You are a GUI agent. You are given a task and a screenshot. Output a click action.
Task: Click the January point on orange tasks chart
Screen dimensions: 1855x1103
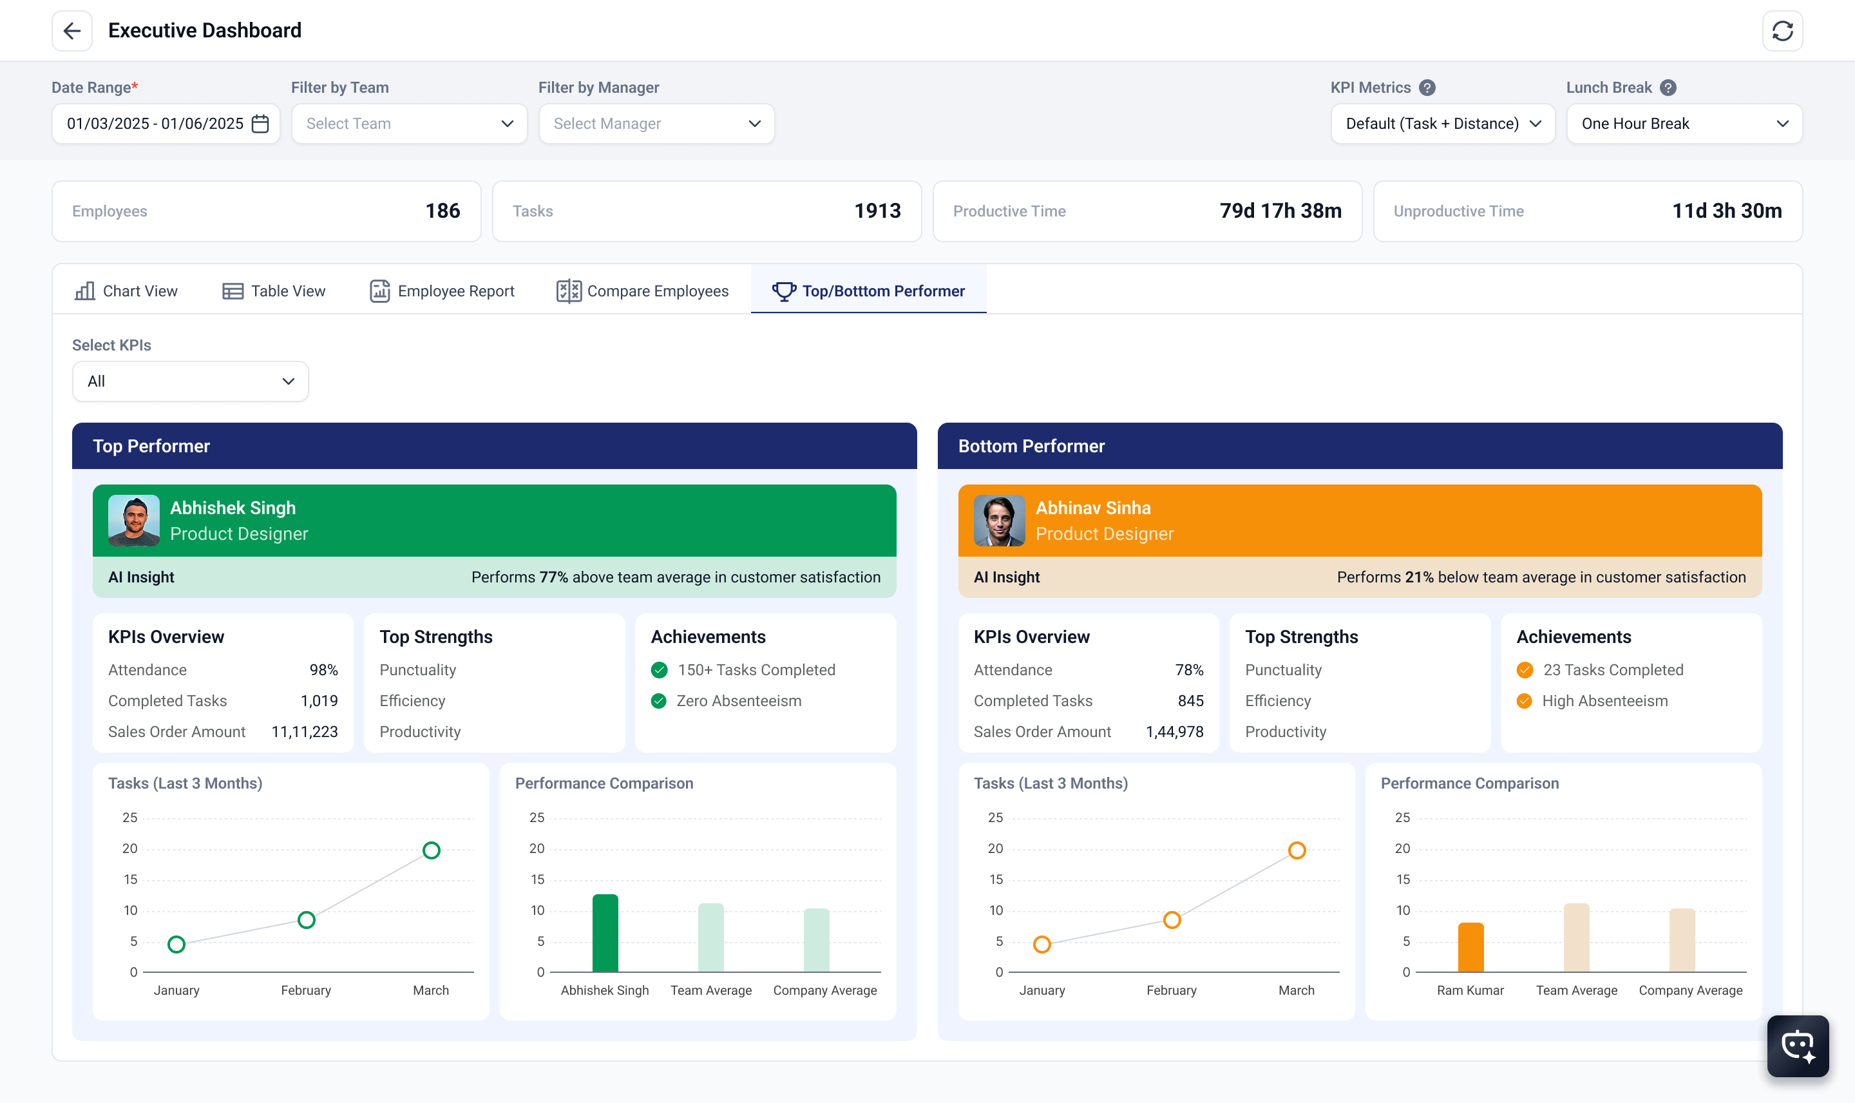click(x=1042, y=944)
